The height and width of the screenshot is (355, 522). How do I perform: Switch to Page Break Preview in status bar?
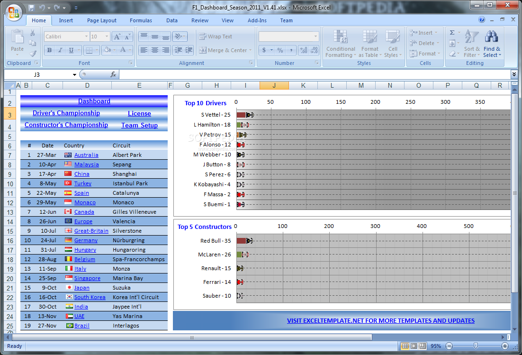tap(423, 346)
